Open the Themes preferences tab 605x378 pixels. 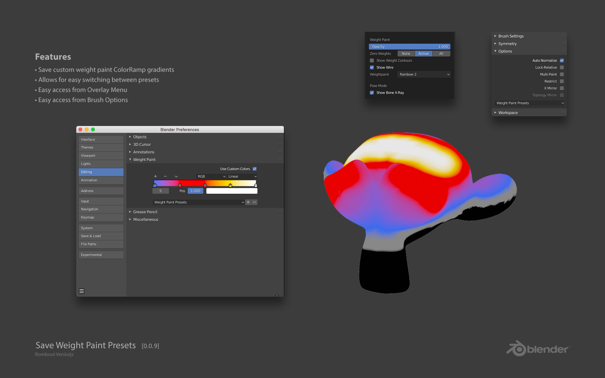101,147
